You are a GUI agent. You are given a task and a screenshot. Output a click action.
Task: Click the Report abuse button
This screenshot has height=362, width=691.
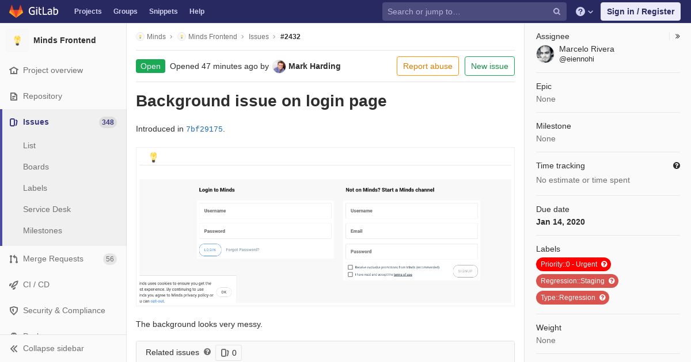point(428,66)
